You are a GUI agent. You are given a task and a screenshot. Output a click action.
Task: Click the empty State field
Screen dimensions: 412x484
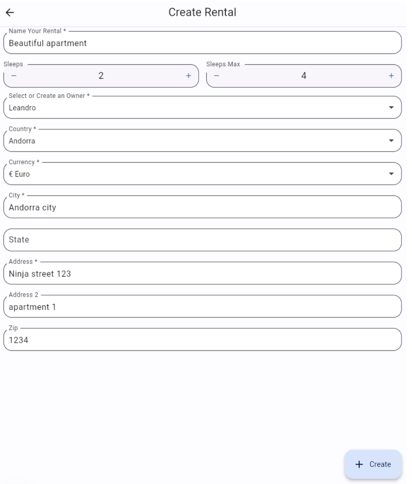pos(202,240)
